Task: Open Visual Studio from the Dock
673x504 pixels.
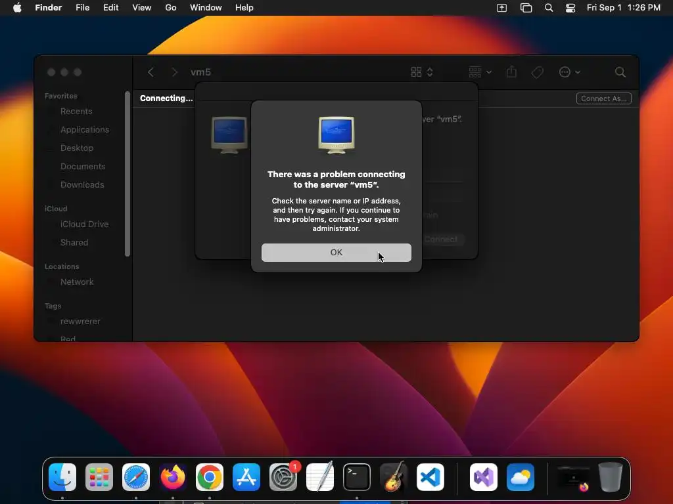Action: click(484, 477)
